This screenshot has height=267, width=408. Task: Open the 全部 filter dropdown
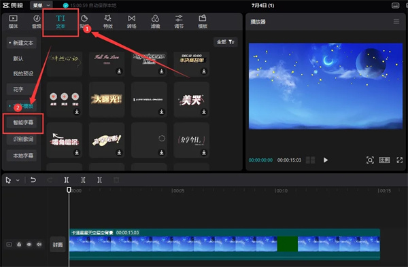tap(225, 42)
